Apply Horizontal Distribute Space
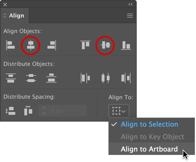196x162 pixels. point(28,111)
